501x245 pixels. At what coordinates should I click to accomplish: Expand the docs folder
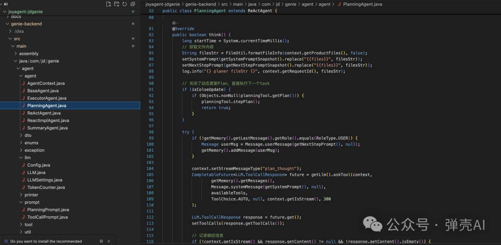[x=8, y=17]
